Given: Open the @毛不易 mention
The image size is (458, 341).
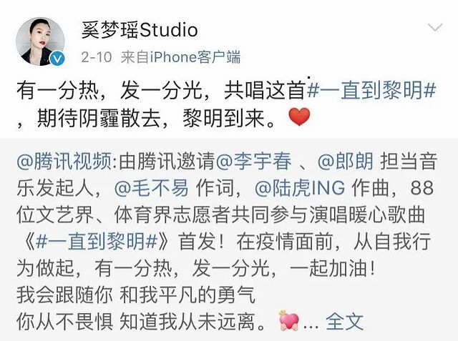Looking at the screenshot, I should coord(151,188).
